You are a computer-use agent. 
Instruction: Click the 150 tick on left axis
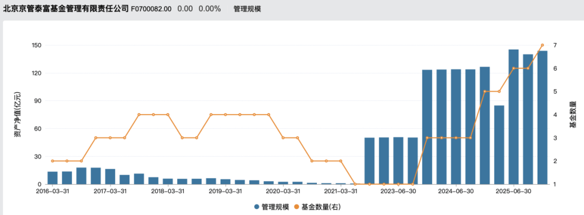pos(36,45)
